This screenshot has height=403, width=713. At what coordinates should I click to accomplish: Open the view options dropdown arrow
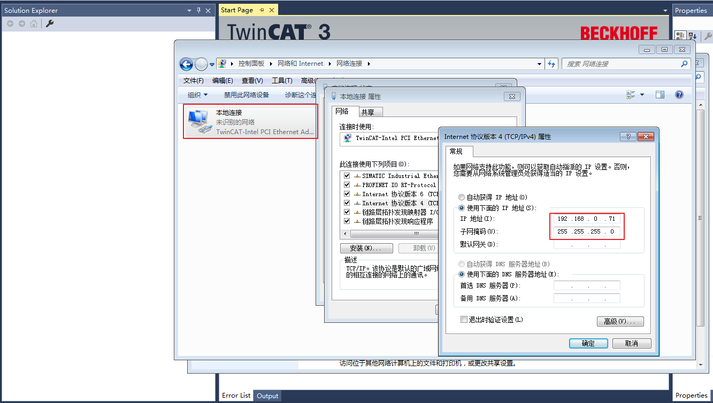[642, 95]
